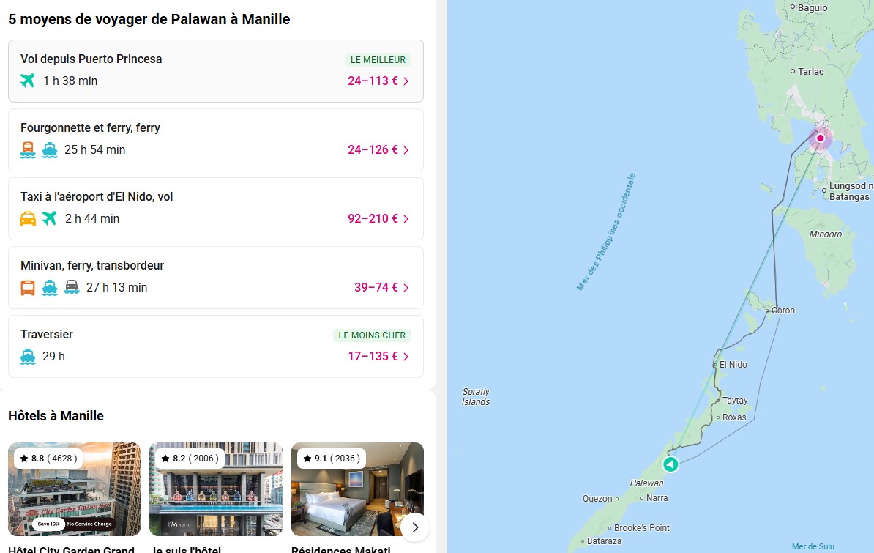
Task: Click the grey car ferry transbordeur icon
Action: coord(72,287)
